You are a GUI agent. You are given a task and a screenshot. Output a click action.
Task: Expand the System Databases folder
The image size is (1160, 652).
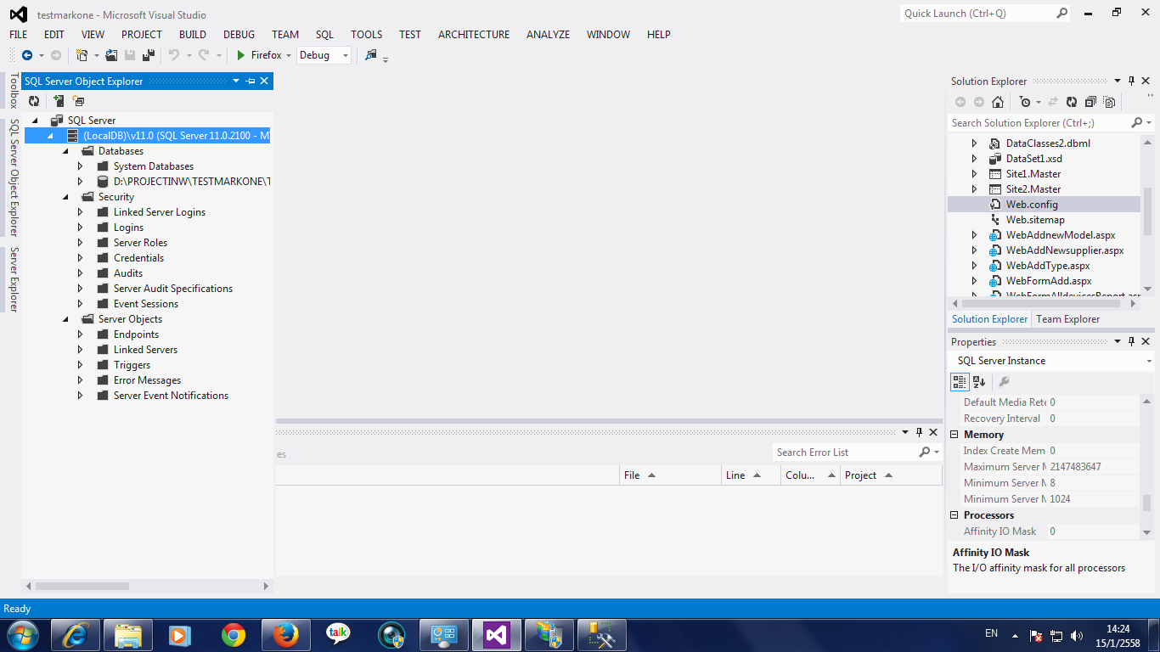point(81,166)
